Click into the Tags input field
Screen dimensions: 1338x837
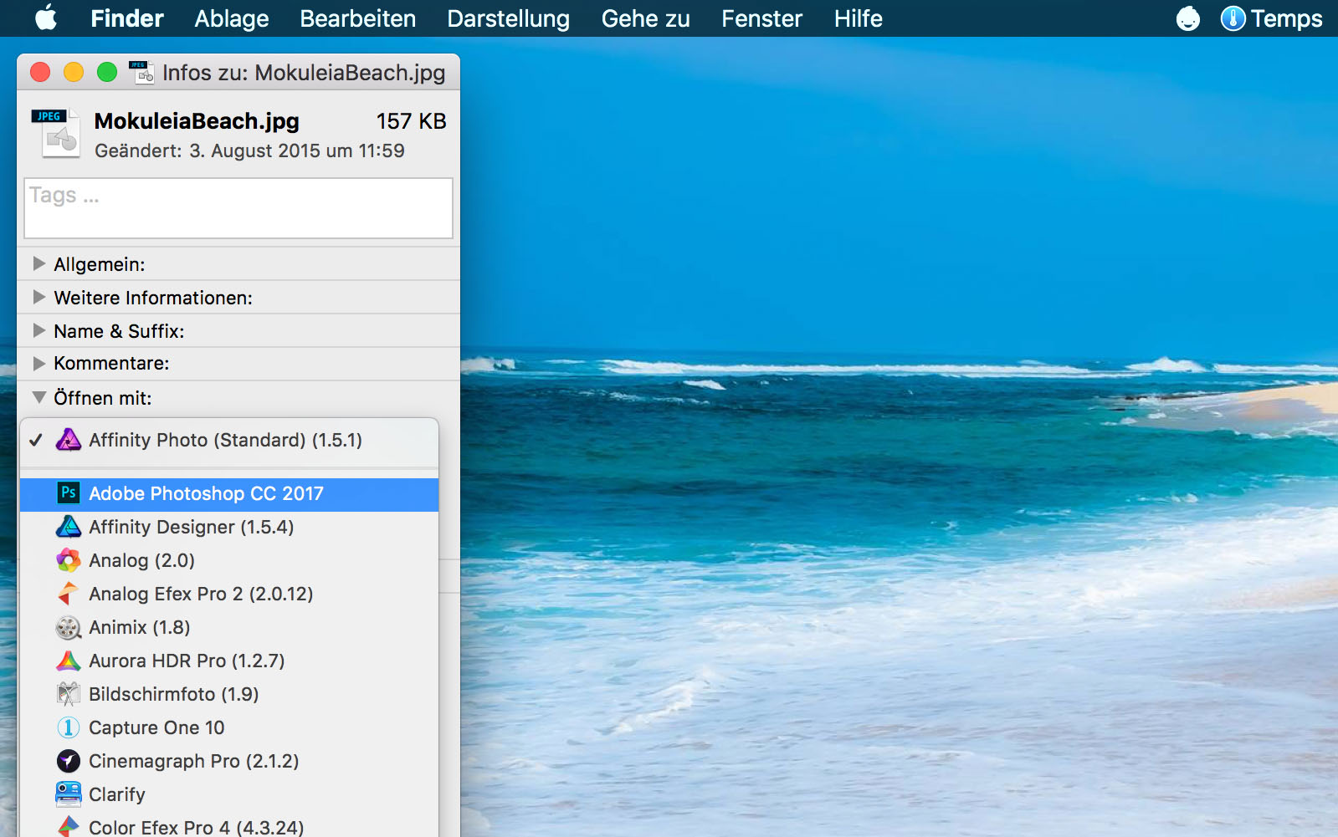coord(238,208)
